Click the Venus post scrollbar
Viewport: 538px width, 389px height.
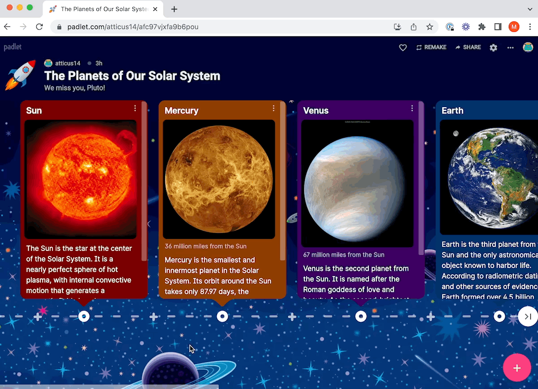[x=421, y=178]
